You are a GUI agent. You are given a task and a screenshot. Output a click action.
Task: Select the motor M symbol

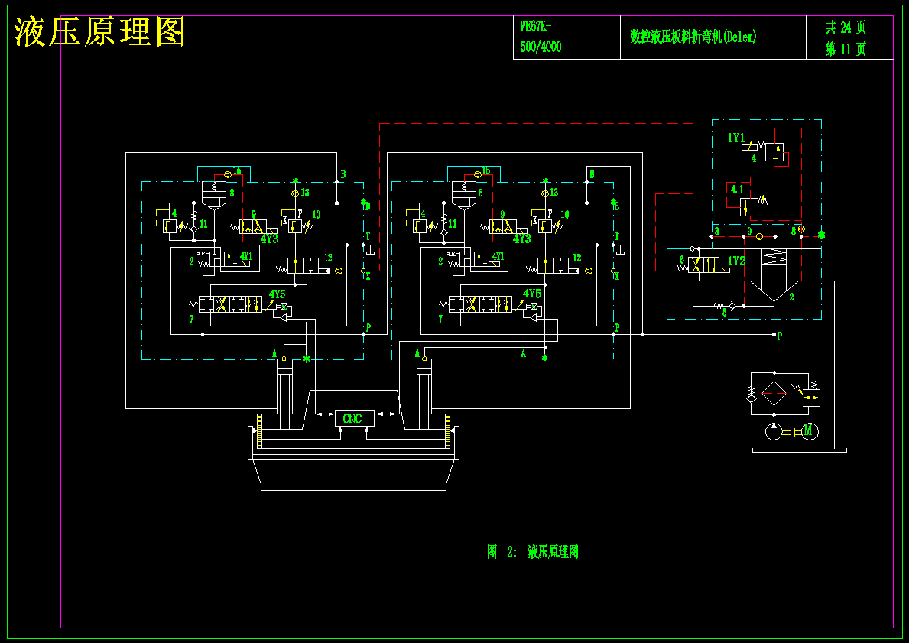[x=810, y=430]
